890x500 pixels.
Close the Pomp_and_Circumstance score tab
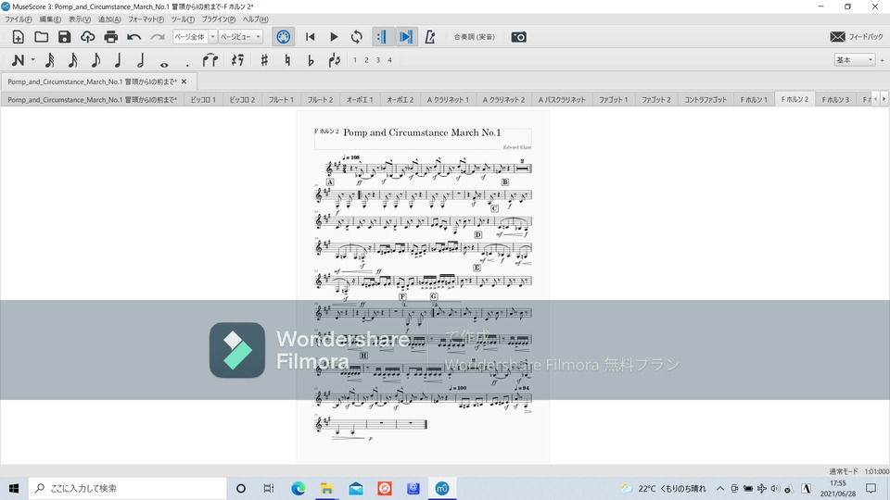click(x=184, y=81)
